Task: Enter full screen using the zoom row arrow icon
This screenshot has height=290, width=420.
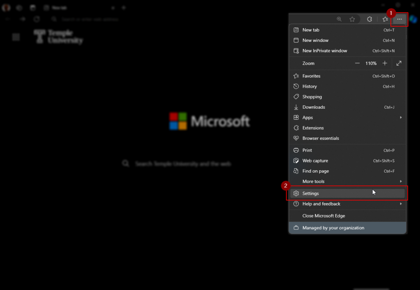Action: tap(399, 64)
